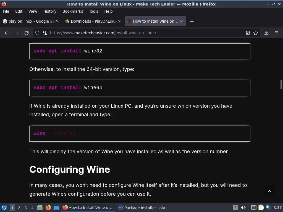Open the Help menu
Viewport: 283px width, 212px height.
108,11
